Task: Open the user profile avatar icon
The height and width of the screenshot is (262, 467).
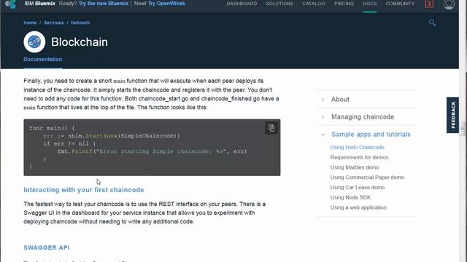Action: pyautogui.click(x=449, y=4)
